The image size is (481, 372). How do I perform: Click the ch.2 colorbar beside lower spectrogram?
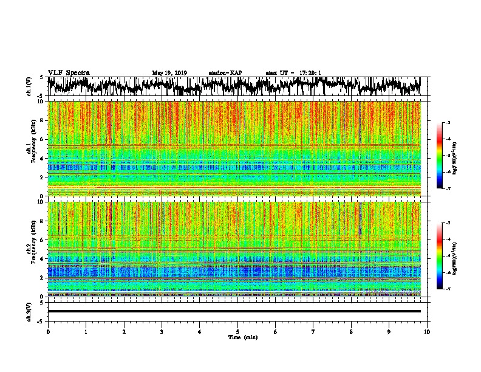439,256
